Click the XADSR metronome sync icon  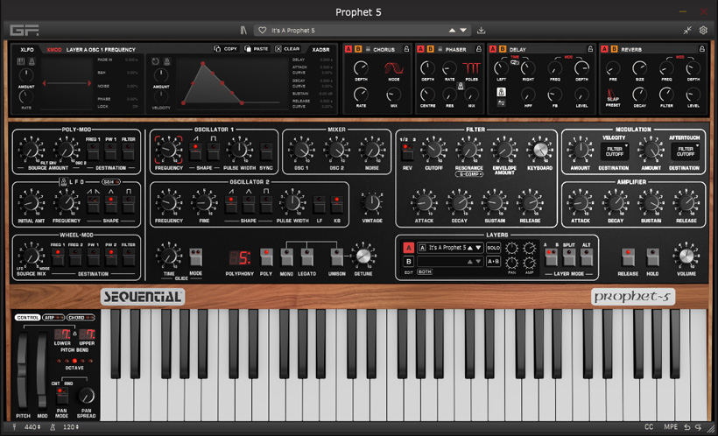(x=167, y=61)
